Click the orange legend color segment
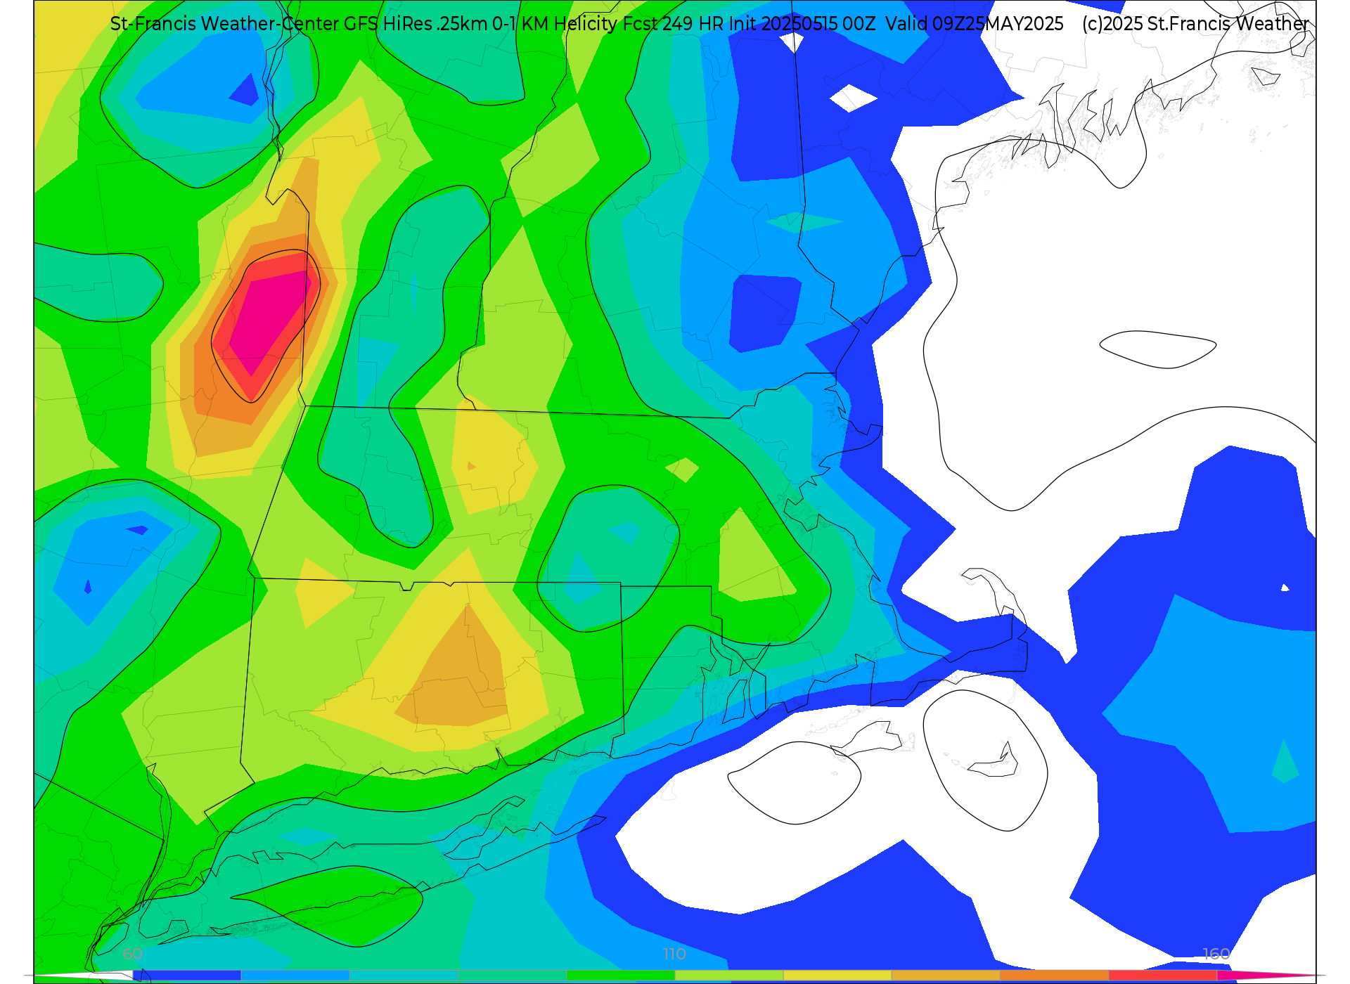 1054,976
